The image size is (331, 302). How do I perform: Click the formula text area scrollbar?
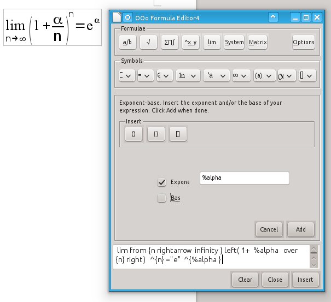click(313, 257)
